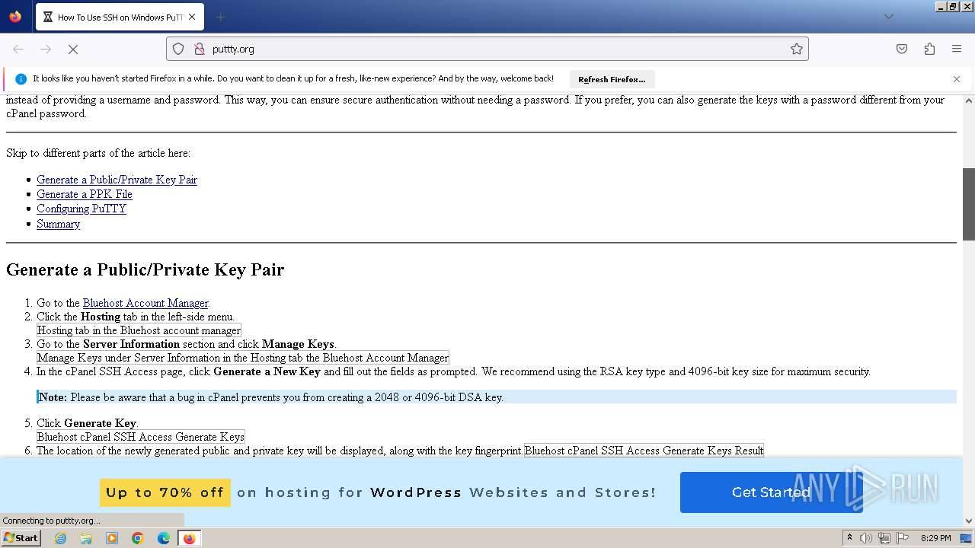Show hidden tray icons arrow
Viewport: 975px width, 548px height.
849,538
